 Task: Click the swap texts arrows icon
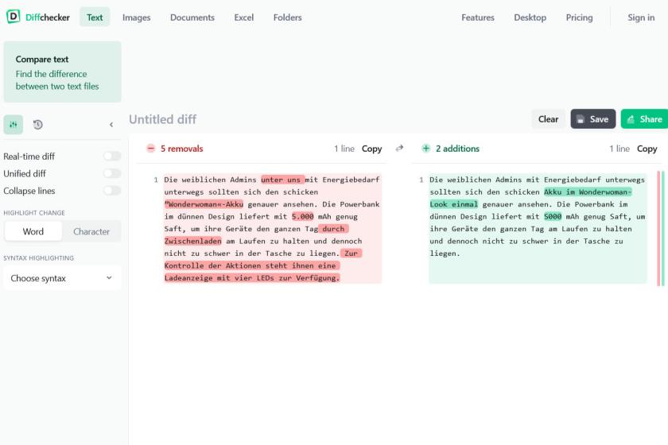(x=399, y=148)
